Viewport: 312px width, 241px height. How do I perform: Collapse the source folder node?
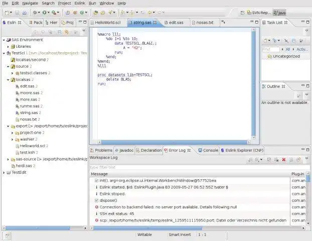click(x=8, y=66)
